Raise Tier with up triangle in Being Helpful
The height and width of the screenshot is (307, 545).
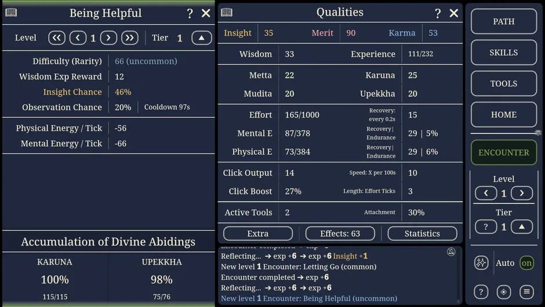click(x=201, y=38)
